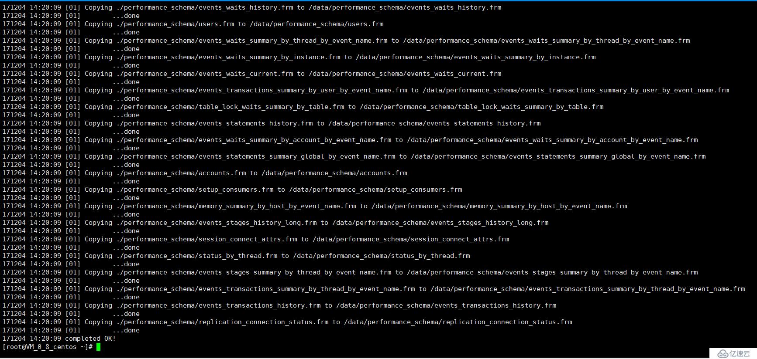Click source path ./performance_schema/session_connect_attrs.frm
Screen dimensions: 757x359
[206, 239]
